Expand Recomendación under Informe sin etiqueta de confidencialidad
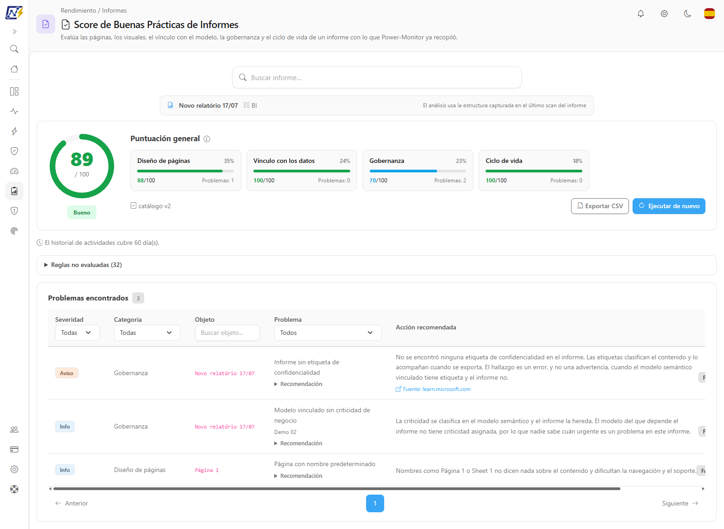The width and height of the screenshot is (724, 529). pos(299,384)
